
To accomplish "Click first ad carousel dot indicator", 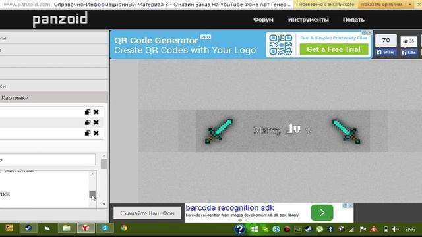I will [240, 220].
